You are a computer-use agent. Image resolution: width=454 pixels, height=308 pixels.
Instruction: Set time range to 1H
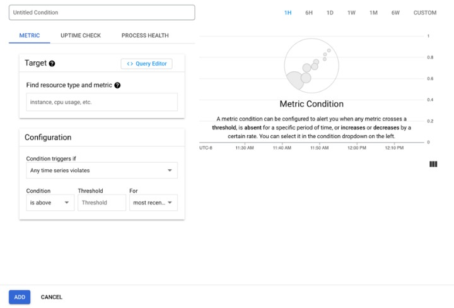coord(288,13)
